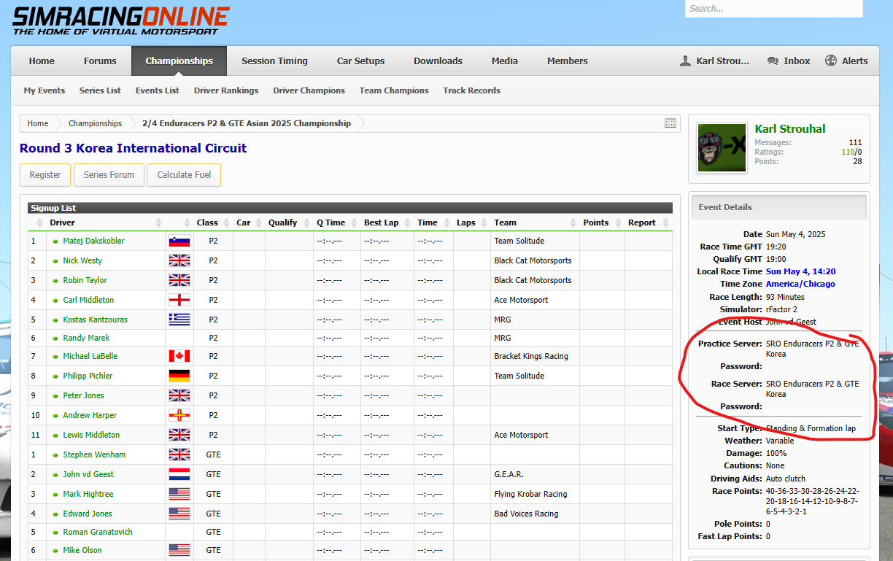The image size is (893, 561).
Task: Open the Asian 2025 Championship breadcrumb
Action: [247, 123]
